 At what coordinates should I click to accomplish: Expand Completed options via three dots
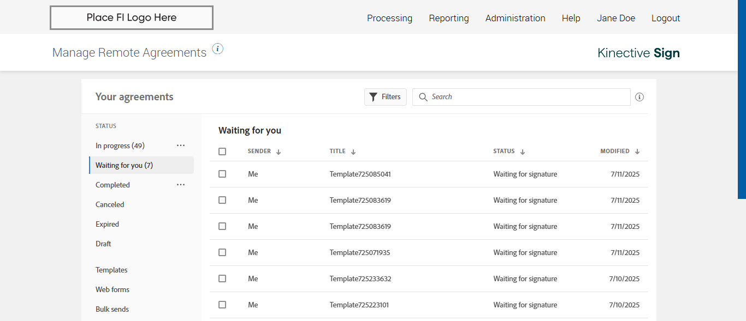[x=181, y=185]
